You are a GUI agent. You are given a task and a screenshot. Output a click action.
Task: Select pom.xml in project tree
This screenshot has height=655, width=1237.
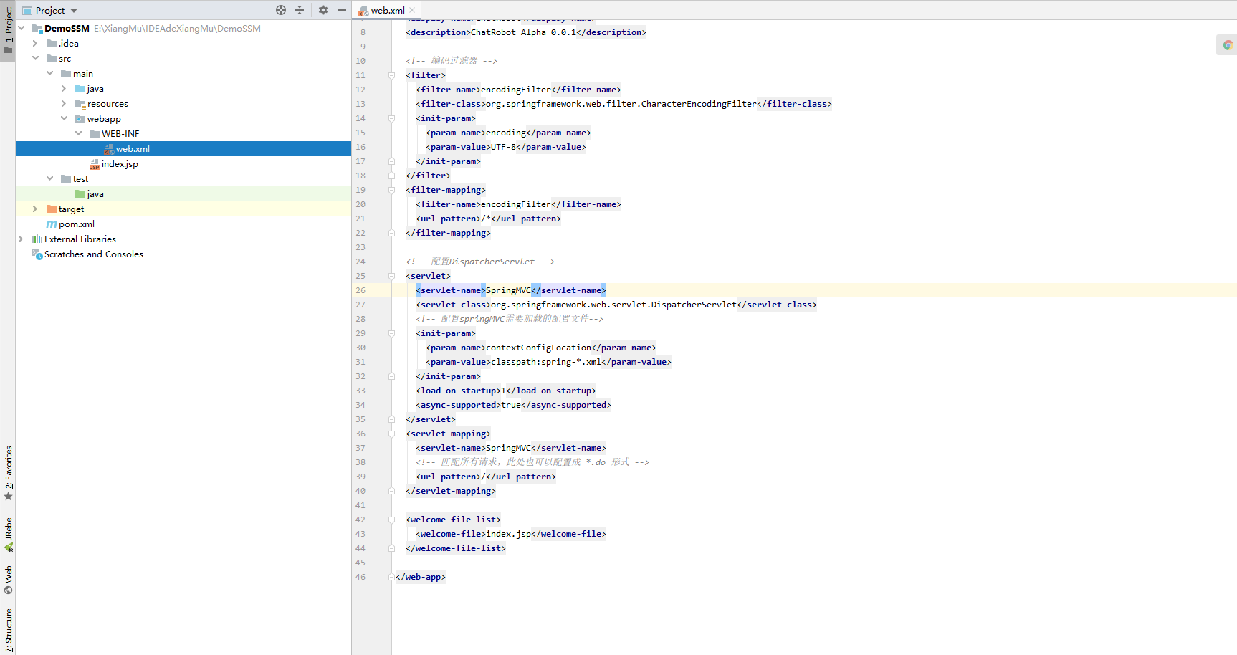[77, 224]
